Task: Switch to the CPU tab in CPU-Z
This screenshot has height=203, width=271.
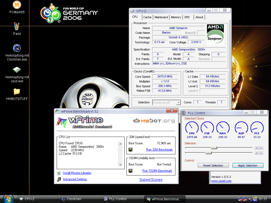Action: coord(135,17)
